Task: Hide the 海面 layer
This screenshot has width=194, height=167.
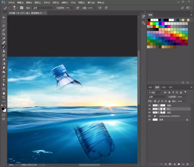Action: tap(149, 106)
